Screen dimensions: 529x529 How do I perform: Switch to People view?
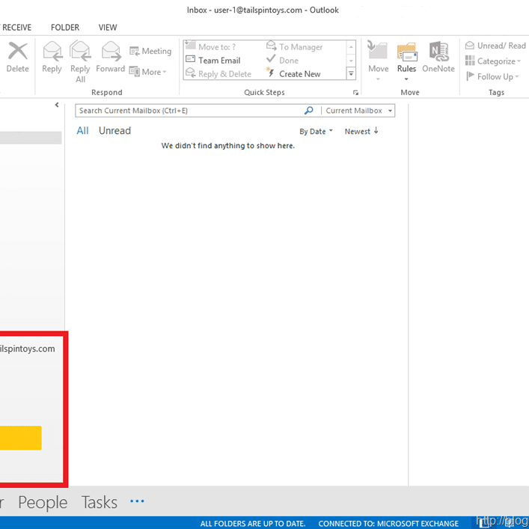pyautogui.click(x=43, y=502)
